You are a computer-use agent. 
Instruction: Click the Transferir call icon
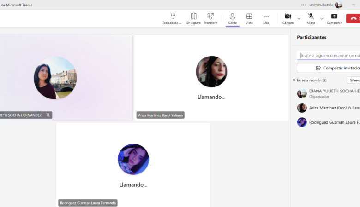210,18
